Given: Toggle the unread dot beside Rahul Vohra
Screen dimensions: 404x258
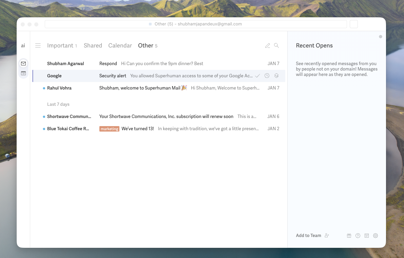Looking at the screenshot, I should coord(43,88).
